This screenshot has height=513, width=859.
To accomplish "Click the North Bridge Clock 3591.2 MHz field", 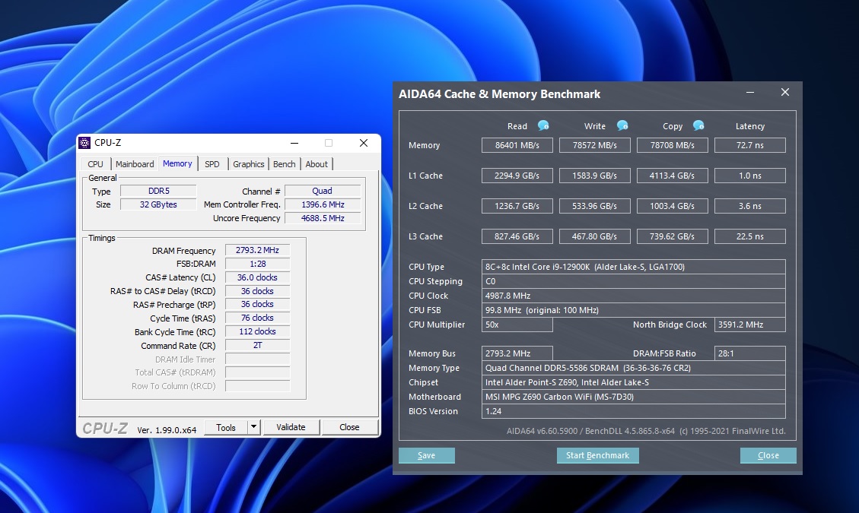I will tap(750, 325).
